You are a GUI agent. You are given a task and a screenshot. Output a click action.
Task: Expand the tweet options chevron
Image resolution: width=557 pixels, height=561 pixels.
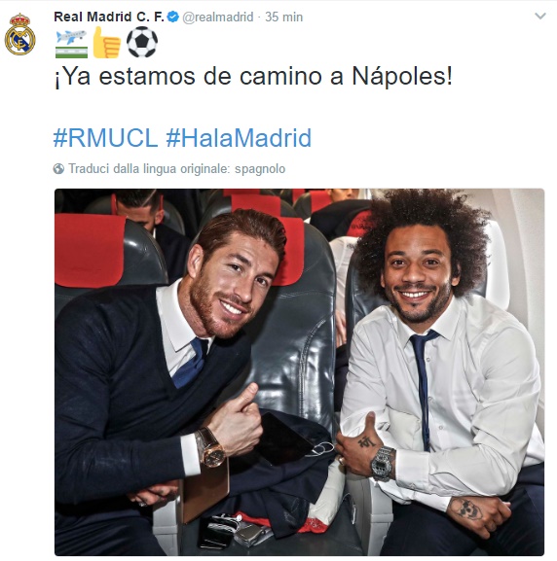click(540, 16)
